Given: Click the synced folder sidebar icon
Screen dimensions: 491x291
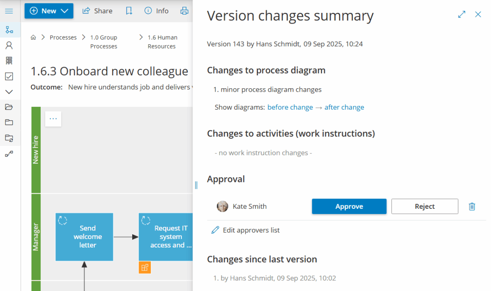Looking at the screenshot, I should point(9,138).
